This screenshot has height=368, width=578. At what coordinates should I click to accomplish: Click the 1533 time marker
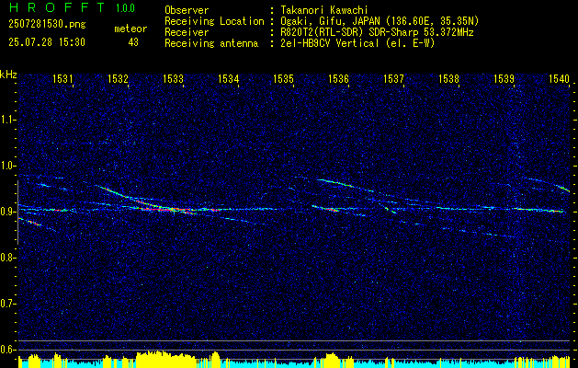coord(174,78)
